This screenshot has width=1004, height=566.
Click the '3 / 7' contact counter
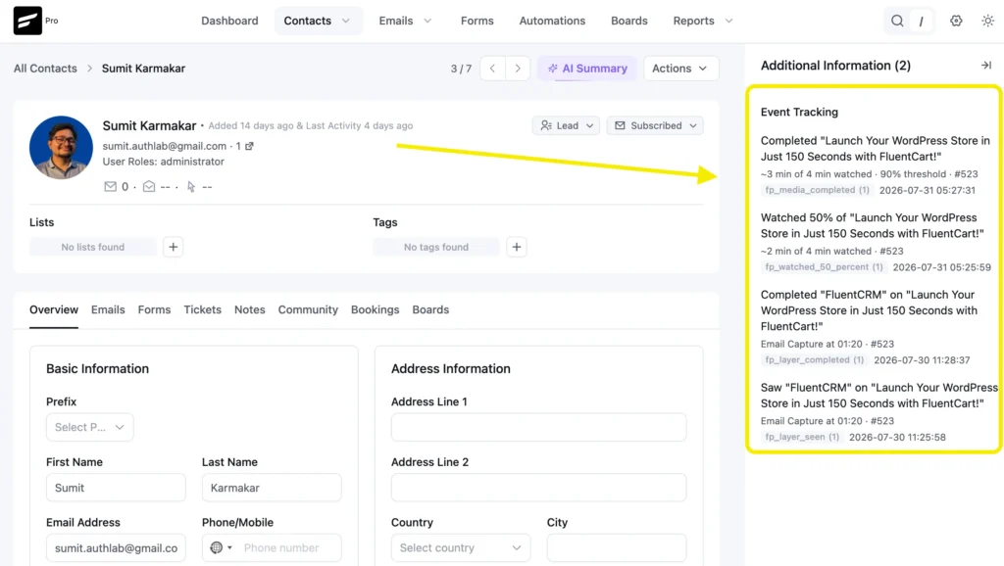click(461, 69)
